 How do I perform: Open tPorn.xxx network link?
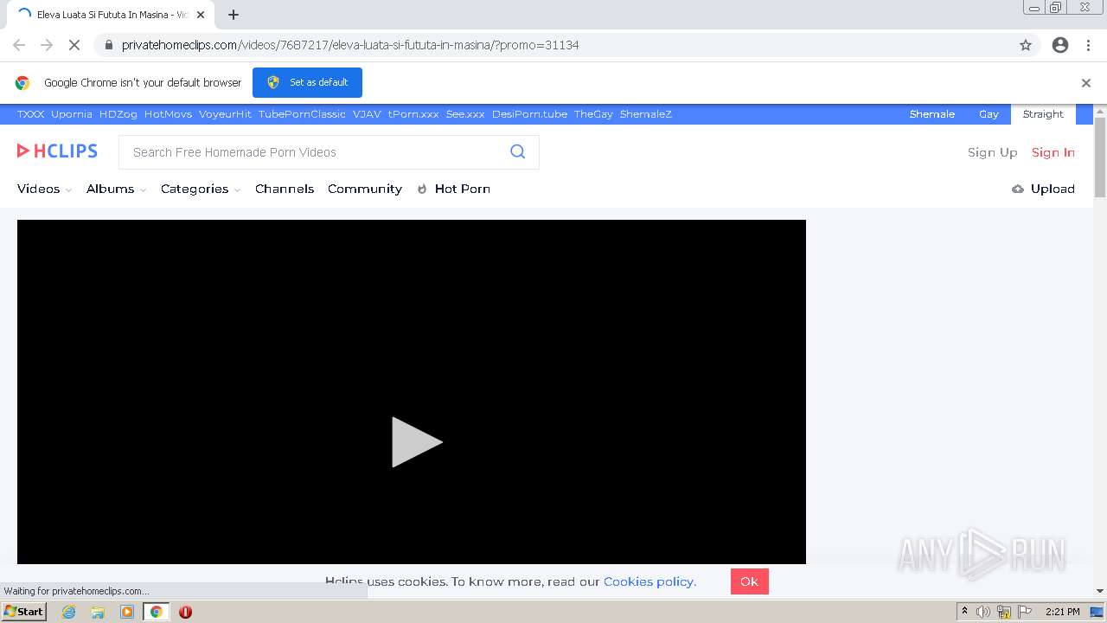413,114
